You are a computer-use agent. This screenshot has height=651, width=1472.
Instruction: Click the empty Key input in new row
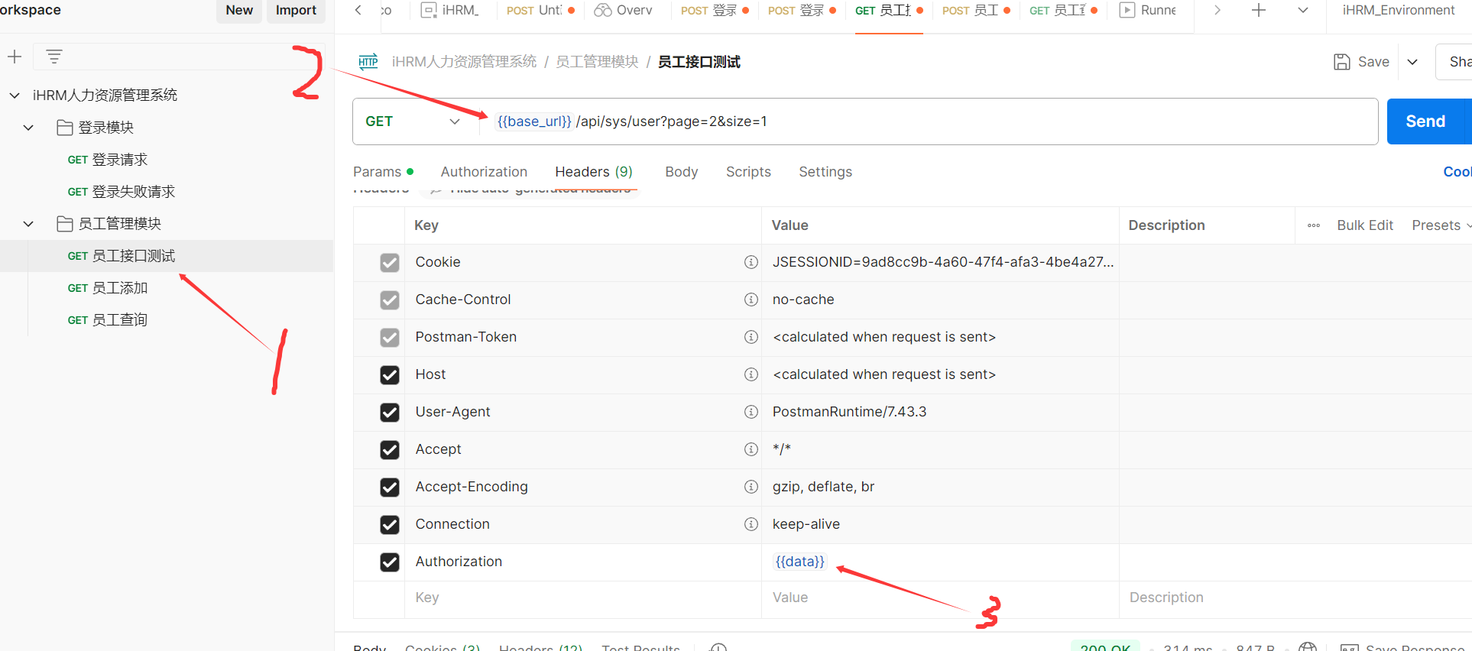(583, 598)
